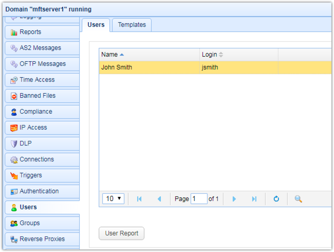Click the Connections gear icon
334x252 pixels.
point(14,159)
